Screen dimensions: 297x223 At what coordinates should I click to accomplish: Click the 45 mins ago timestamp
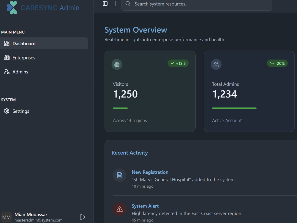143,220
